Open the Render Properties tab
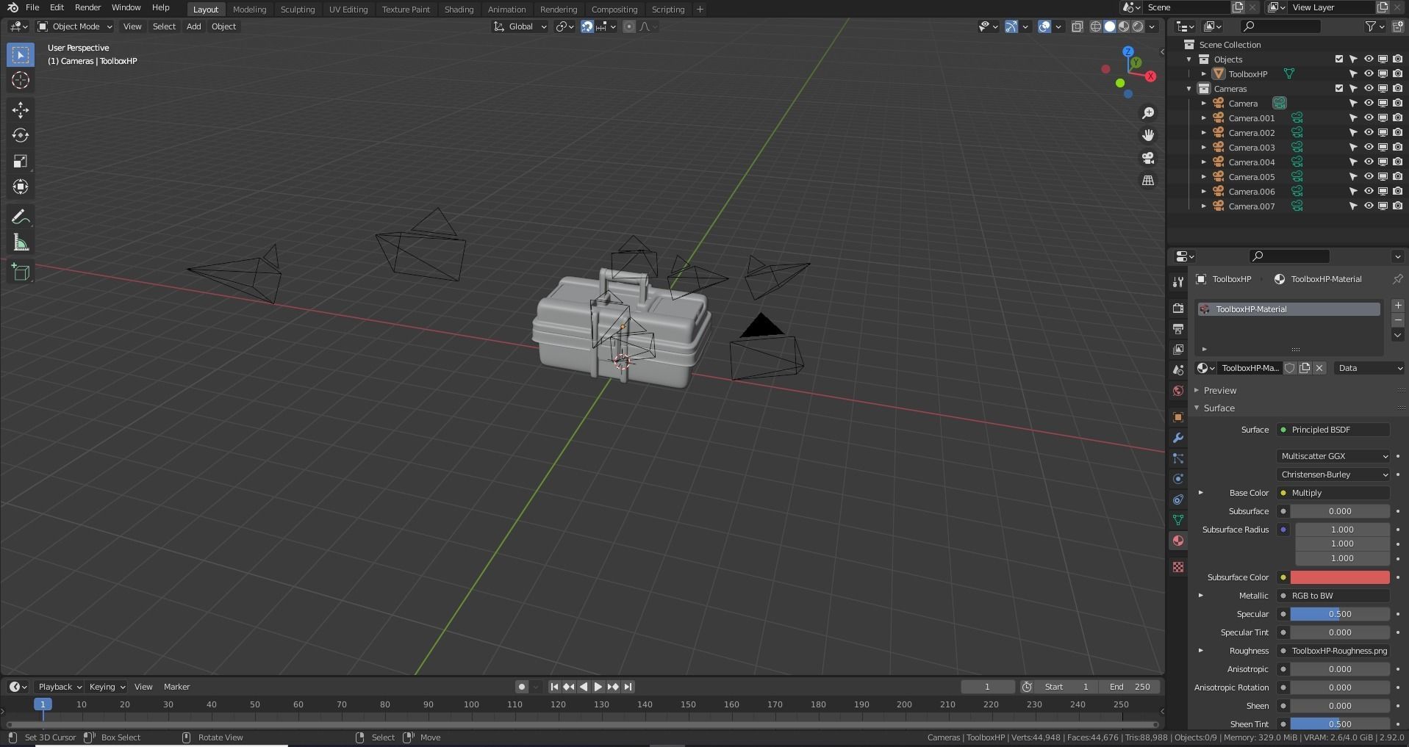The height and width of the screenshot is (747, 1409). 1177,308
